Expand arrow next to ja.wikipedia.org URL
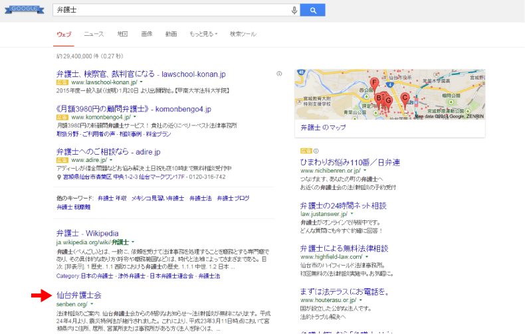Image resolution: width=525 pixels, height=334 pixels. (134, 242)
